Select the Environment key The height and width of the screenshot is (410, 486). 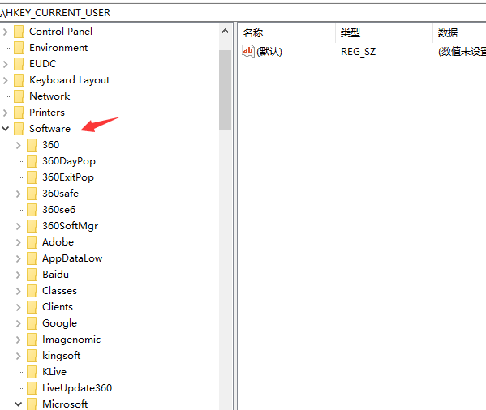tap(58, 48)
